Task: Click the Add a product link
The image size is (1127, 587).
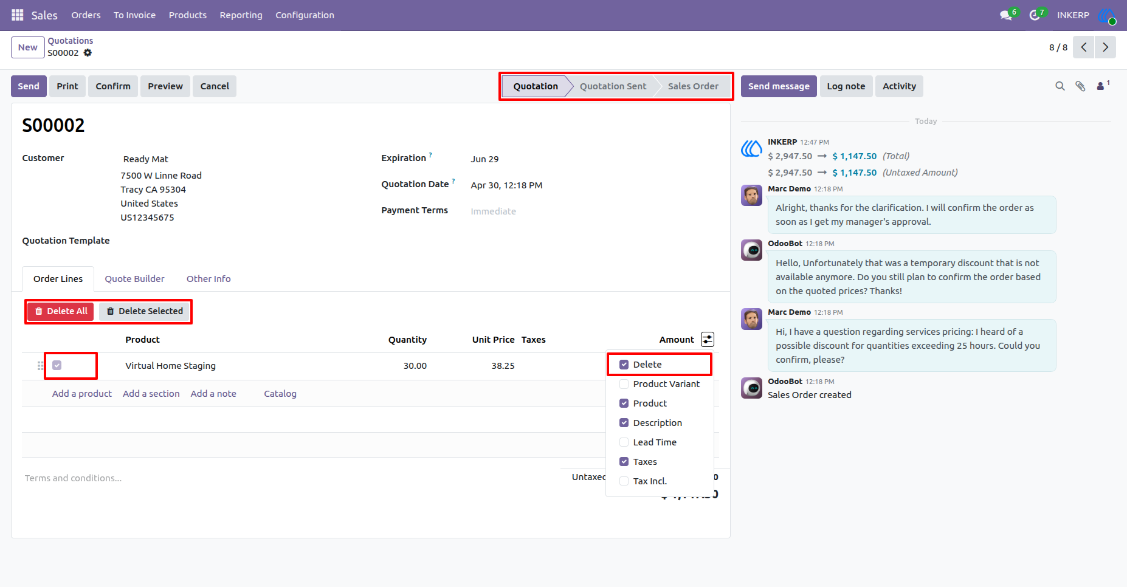Action: tap(82, 394)
